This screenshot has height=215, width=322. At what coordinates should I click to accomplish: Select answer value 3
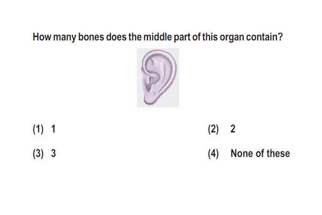[53, 153]
